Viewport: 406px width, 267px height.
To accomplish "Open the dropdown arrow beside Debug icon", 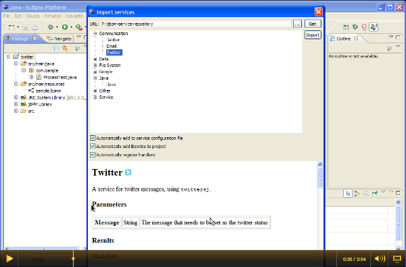I will 57,27.
